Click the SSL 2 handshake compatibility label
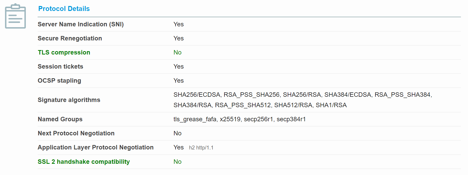The height and width of the screenshot is (175, 468). [84, 162]
